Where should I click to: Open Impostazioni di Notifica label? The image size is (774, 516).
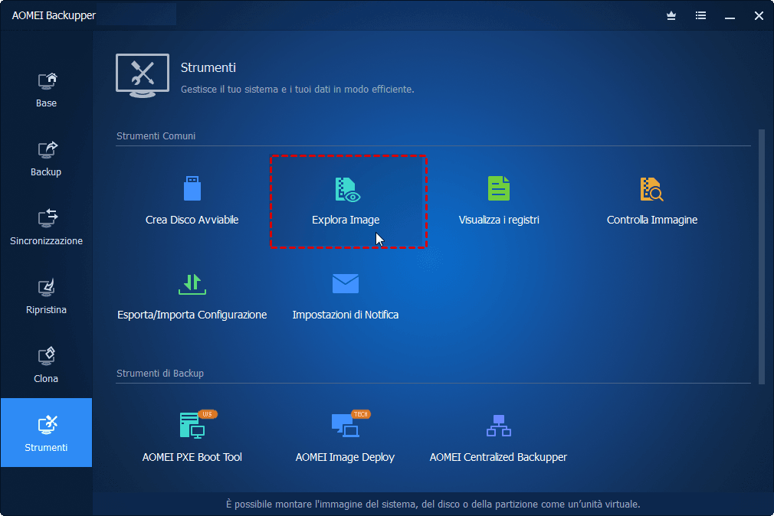[346, 315]
